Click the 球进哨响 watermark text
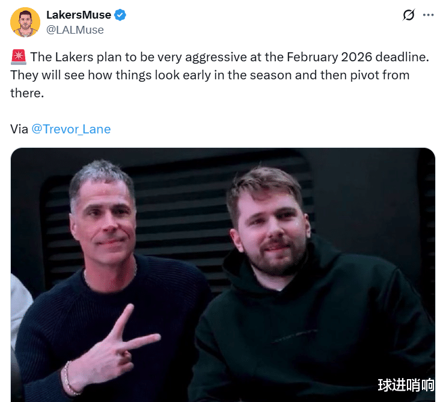The width and height of the screenshot is (443, 402). [406, 385]
